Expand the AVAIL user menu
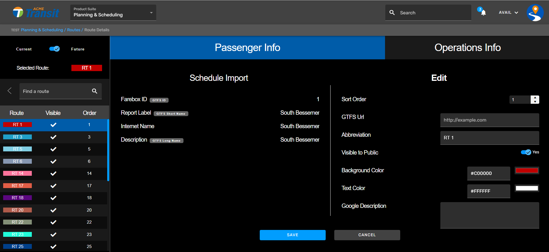Viewport: 549px width, 252px height. [508, 13]
